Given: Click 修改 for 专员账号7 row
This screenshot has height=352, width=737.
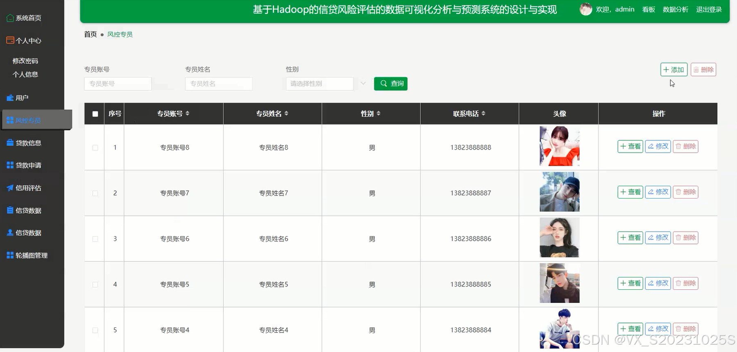Looking at the screenshot, I should pyautogui.click(x=658, y=192).
